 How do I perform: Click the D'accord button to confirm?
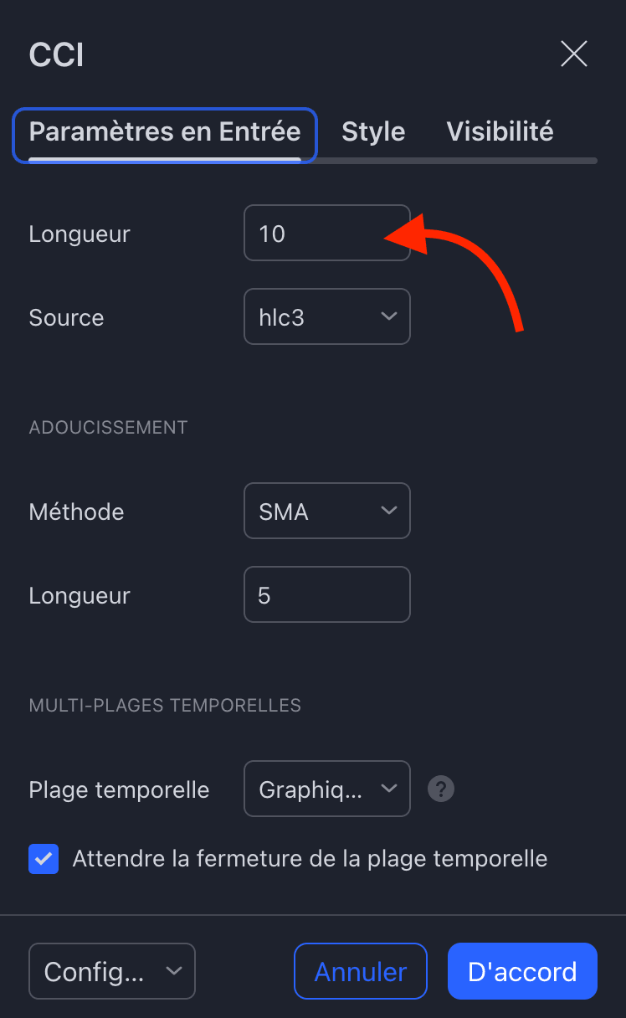tap(522, 971)
